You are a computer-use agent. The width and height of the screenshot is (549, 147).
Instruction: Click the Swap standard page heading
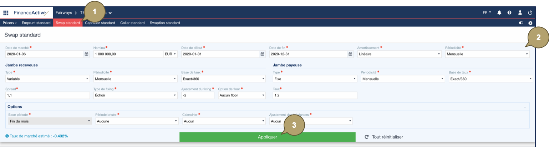(x=22, y=35)
